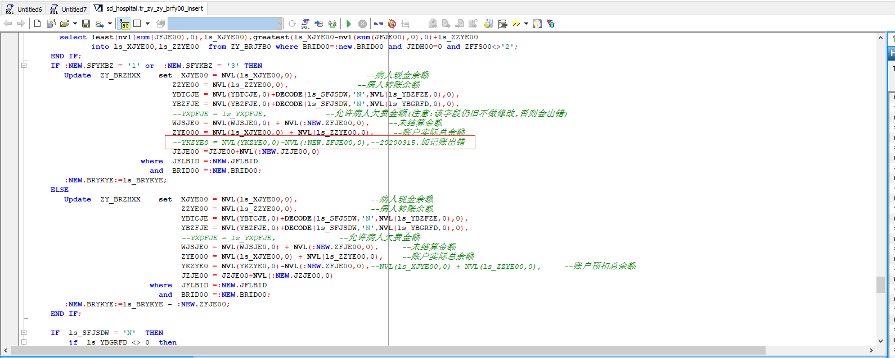Click the vertical scrollbar down arrow
895x358 pixels.
880,341
